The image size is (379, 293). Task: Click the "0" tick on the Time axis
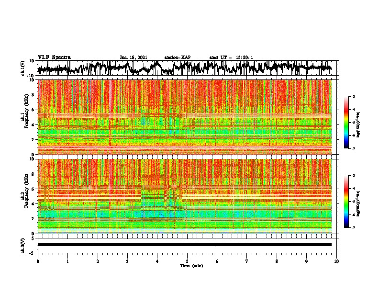coord(38,261)
